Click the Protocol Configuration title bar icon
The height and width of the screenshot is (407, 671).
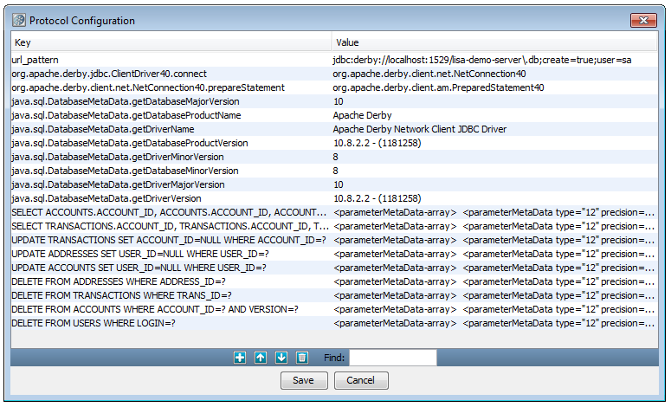tap(19, 20)
